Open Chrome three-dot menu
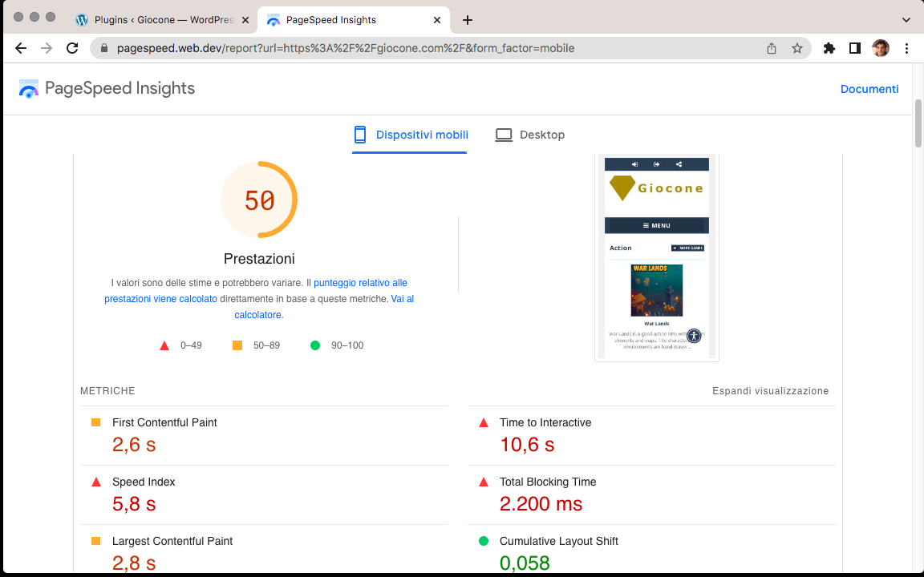Viewport: 924px width, 577px height. coord(906,48)
